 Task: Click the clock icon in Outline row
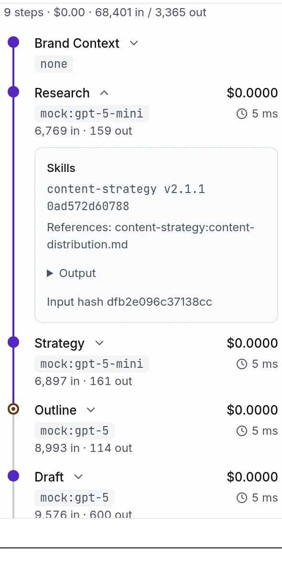point(242,431)
